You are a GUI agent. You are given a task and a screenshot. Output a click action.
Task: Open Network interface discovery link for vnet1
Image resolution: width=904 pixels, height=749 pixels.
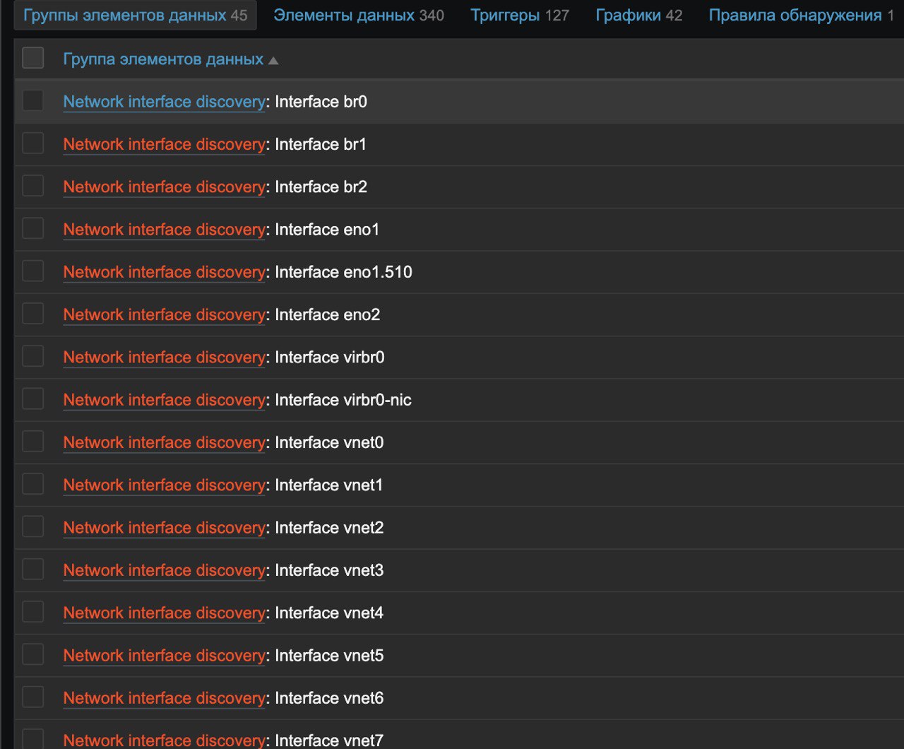[x=164, y=485]
